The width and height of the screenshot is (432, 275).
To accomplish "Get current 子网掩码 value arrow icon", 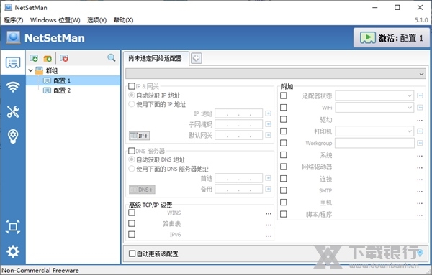I will coord(268,124).
